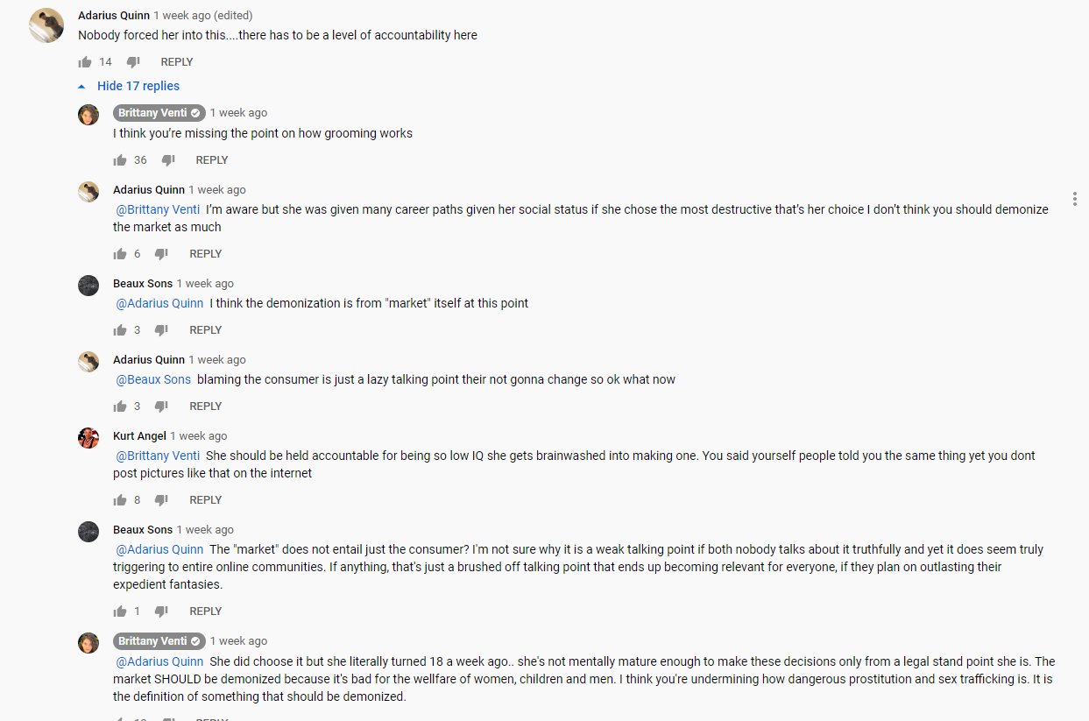Screen dimensions: 1089x721
Task: Open Kurt Angel's avatar thumbnail
Action: [x=88, y=438]
